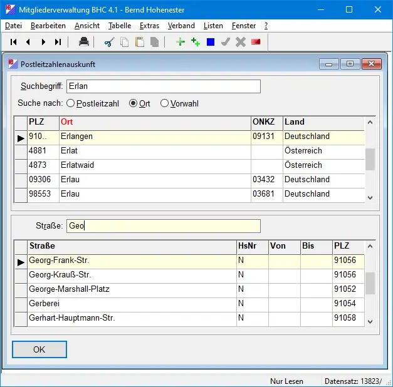
Task: Click the scissors cut icon
Action: (x=108, y=42)
